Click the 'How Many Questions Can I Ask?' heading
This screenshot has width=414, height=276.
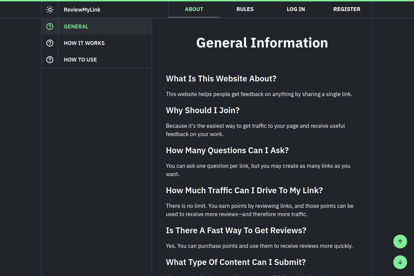[x=227, y=150]
